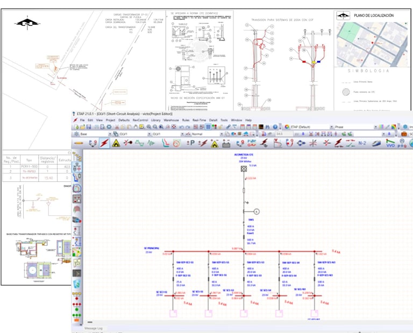413x333 pixels.
Task: Open the system dumpster recycle icon in sidebar
Action: pyautogui.click(x=77, y=284)
